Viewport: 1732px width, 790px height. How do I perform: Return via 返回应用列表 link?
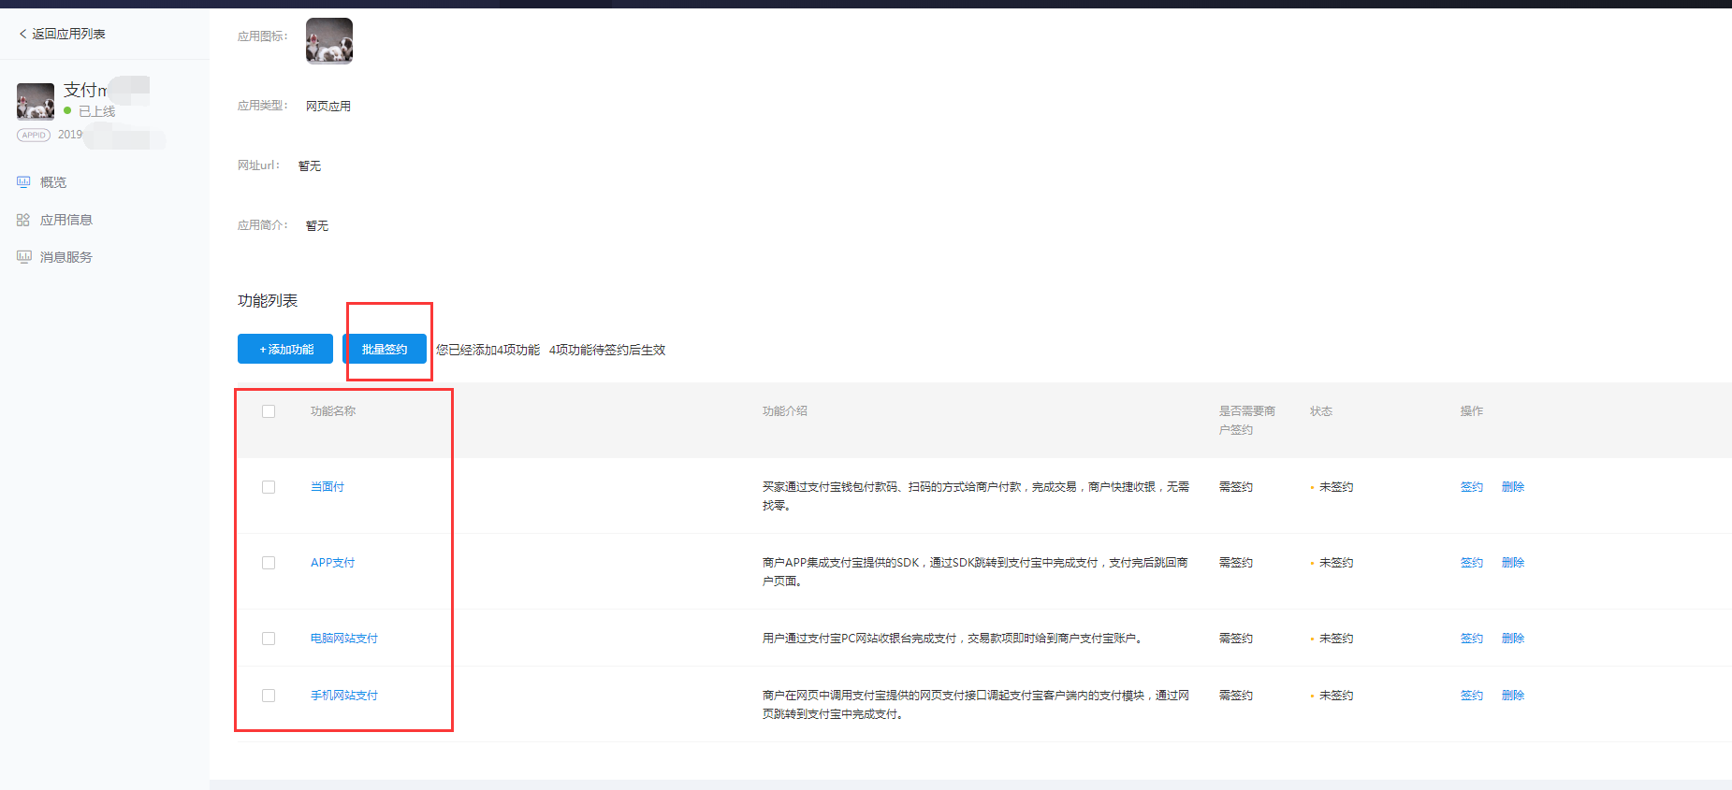68,34
